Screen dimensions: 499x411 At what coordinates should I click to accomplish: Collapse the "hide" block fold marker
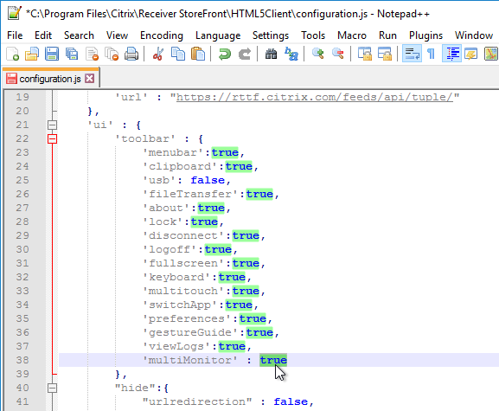(x=52, y=388)
